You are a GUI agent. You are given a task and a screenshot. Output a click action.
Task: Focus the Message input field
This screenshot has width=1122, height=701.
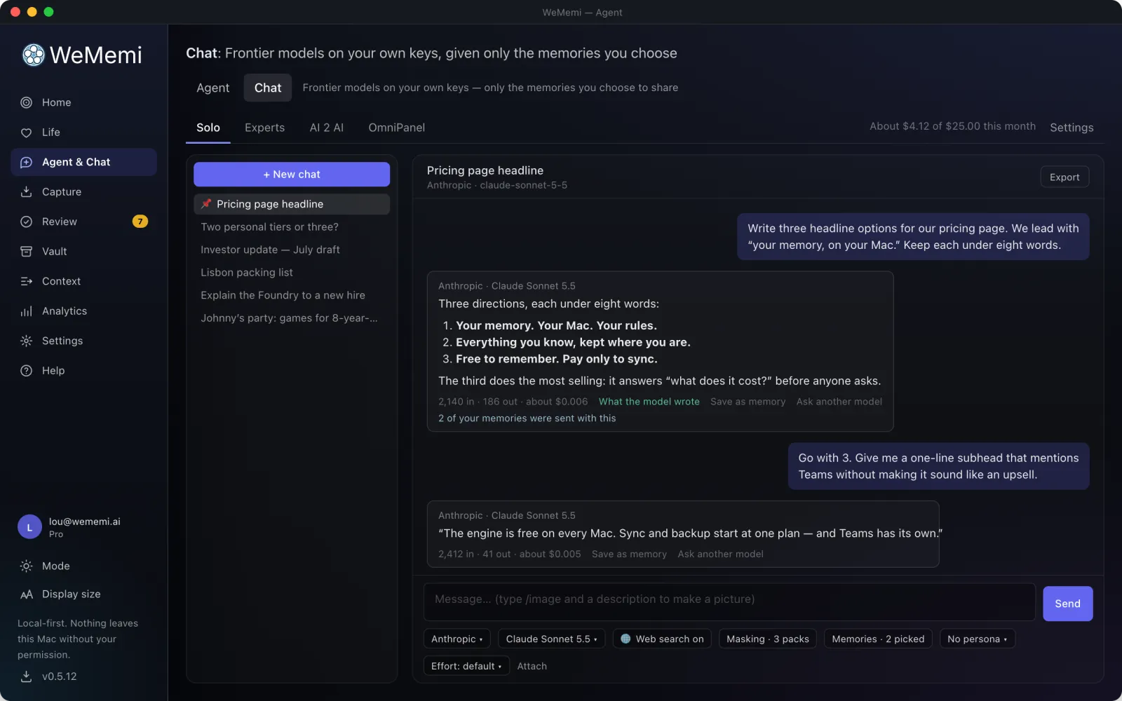pyautogui.click(x=729, y=602)
